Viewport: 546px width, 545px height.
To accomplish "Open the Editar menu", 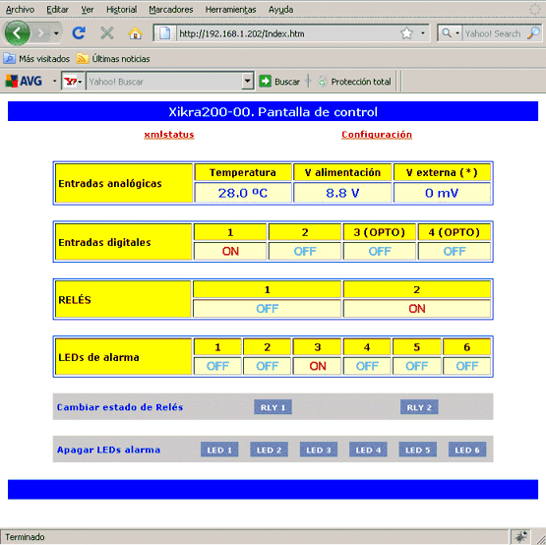I will click(x=57, y=10).
